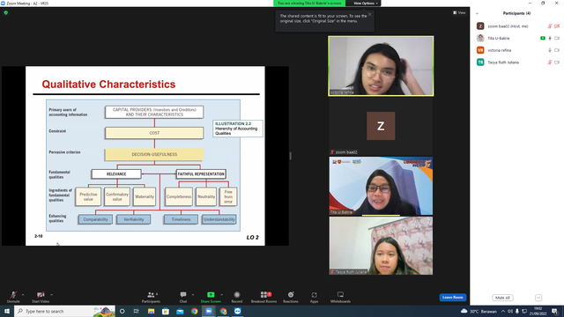The height and width of the screenshot is (317, 564).
Task: Click the Participants (4) panel title
Action: click(x=517, y=13)
